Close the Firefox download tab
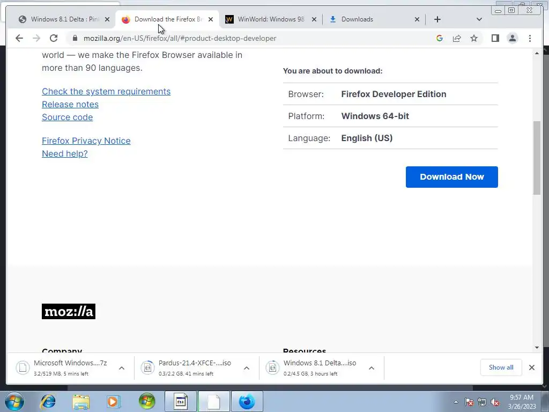Image resolution: width=549 pixels, height=412 pixels. [211, 19]
